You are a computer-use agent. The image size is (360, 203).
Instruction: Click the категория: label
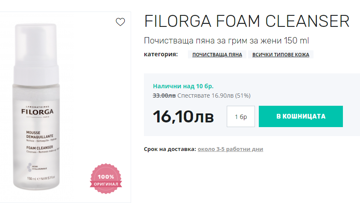[x=161, y=54]
